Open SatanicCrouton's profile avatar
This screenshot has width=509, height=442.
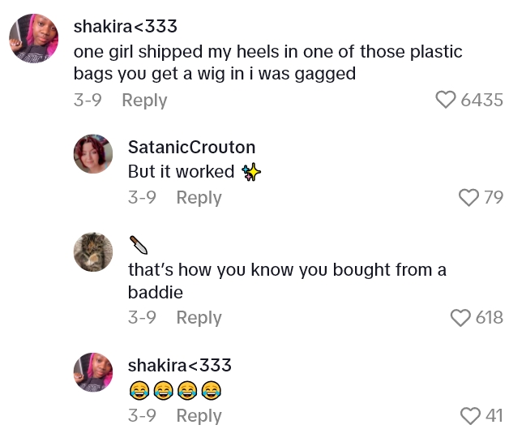(x=93, y=154)
